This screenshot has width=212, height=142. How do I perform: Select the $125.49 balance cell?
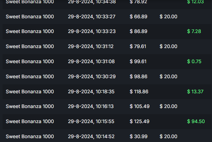click(x=139, y=121)
